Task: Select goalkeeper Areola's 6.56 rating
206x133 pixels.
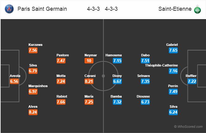Action: (x=14, y=81)
